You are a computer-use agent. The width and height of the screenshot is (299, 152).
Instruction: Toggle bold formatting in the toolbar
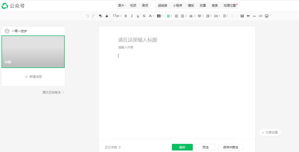pos(126,16)
